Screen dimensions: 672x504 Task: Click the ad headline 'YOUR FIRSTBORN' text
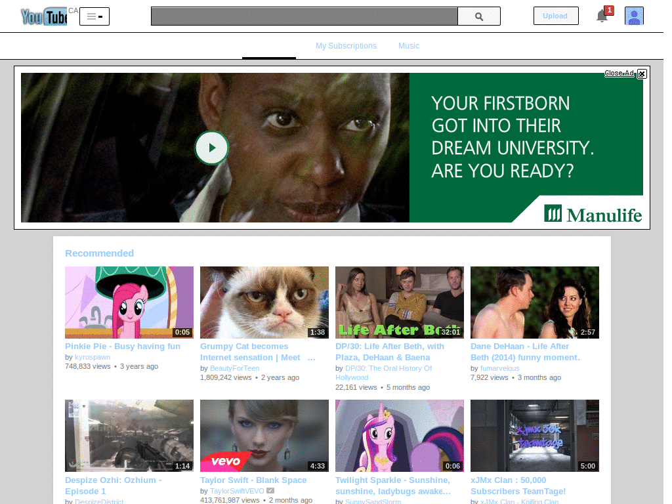(x=501, y=103)
